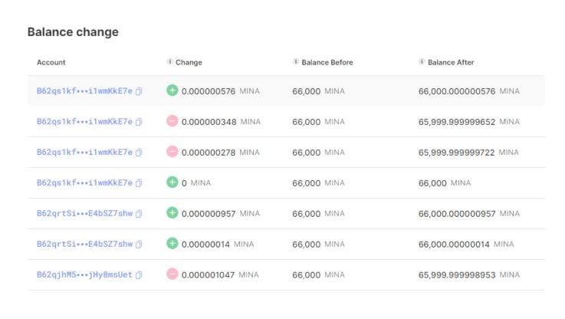Click green plus icon beside 0.000000576 MINA
Screen dimensions: 565x319
pyautogui.click(x=172, y=90)
